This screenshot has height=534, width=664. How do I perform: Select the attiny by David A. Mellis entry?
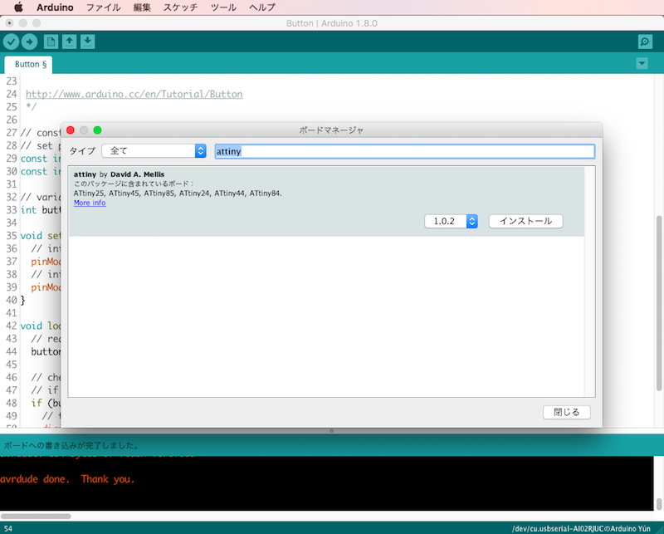[326, 201]
